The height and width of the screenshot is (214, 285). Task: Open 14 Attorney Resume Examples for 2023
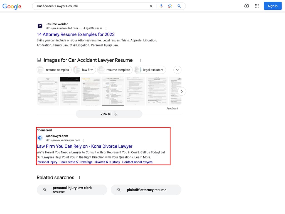click(76, 34)
